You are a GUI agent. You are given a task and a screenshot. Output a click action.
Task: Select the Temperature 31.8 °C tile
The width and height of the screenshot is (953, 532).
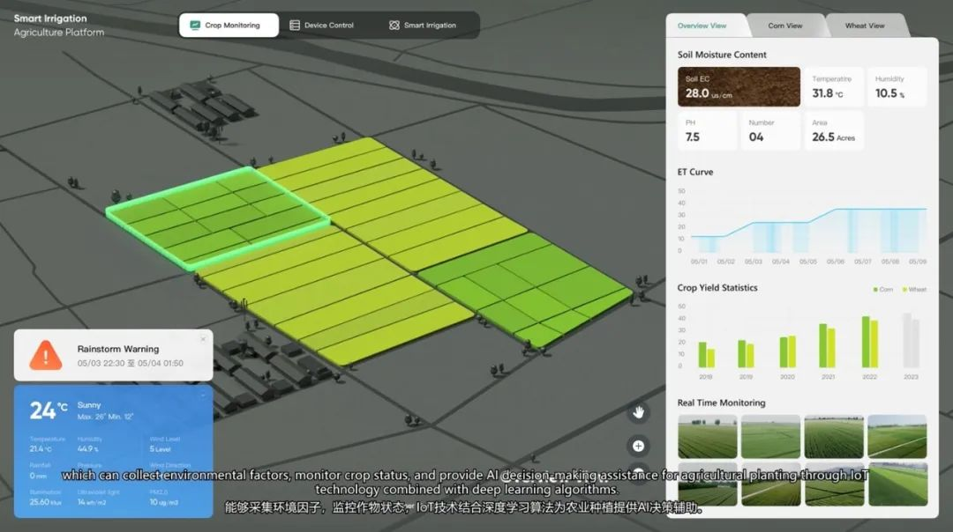pyautogui.click(x=832, y=87)
